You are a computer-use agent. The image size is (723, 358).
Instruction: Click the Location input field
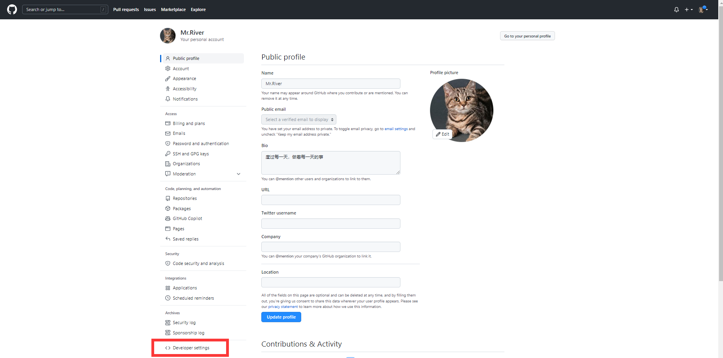(331, 282)
